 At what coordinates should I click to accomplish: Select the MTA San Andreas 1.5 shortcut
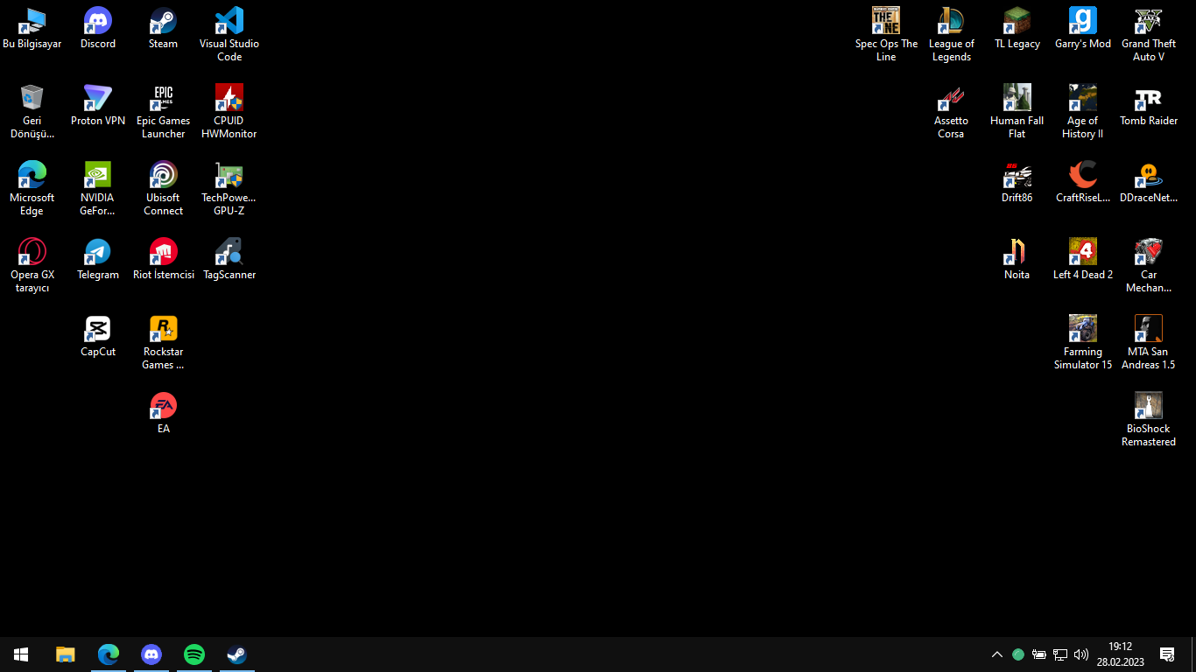(x=1149, y=343)
